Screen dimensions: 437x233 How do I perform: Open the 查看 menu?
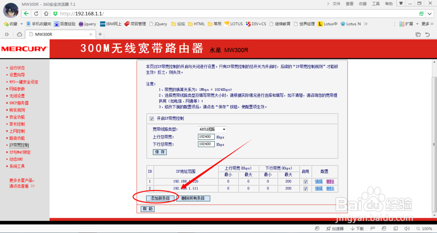[x=350, y=3]
